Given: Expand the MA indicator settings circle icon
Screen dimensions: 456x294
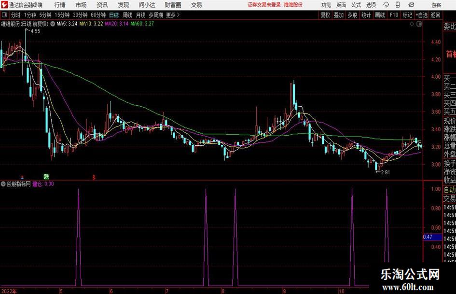Looking at the screenshot, I should pos(53,24).
